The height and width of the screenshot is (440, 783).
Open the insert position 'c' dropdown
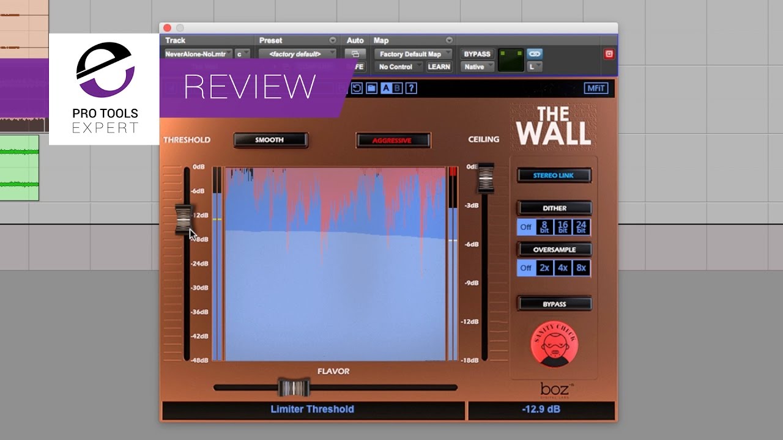click(x=243, y=54)
